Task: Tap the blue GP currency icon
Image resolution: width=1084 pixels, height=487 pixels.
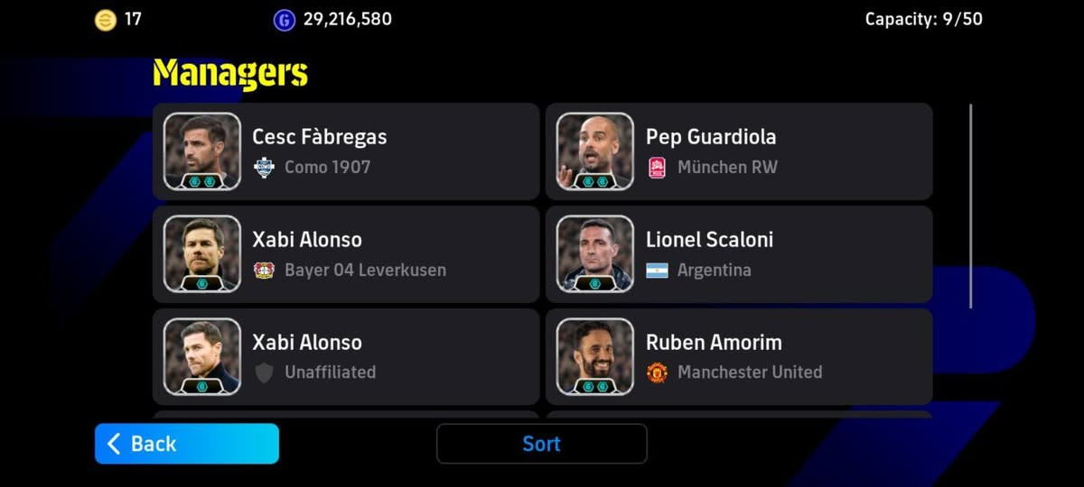Action: pyautogui.click(x=285, y=20)
